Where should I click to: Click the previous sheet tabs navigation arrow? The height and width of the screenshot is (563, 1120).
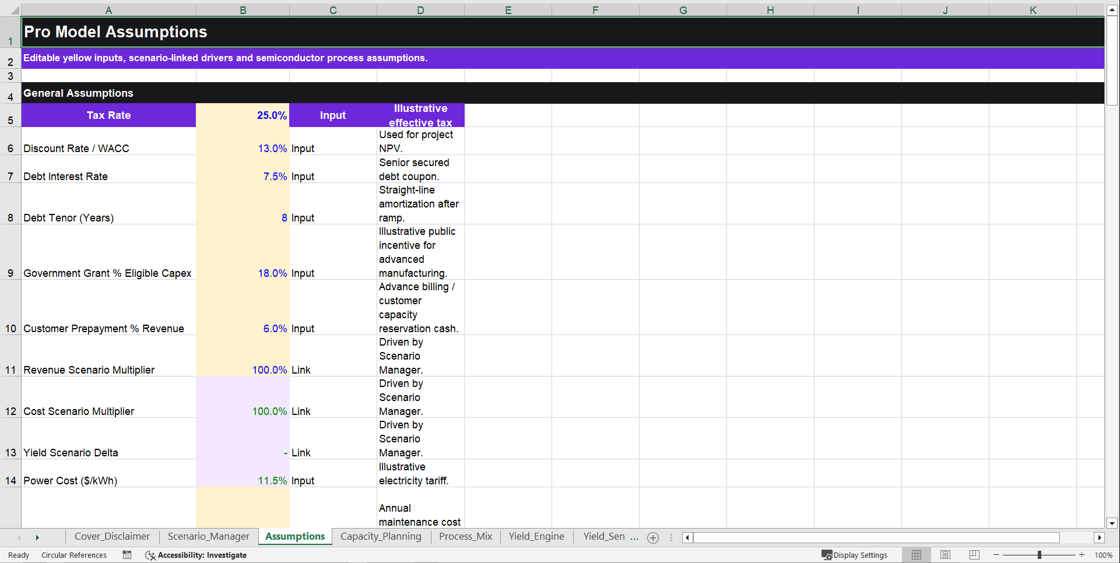click(x=19, y=537)
